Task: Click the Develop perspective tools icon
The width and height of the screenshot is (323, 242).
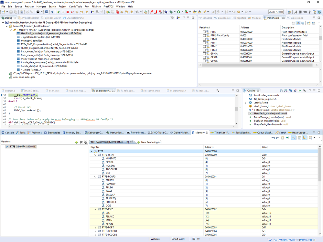Action: [296, 12]
